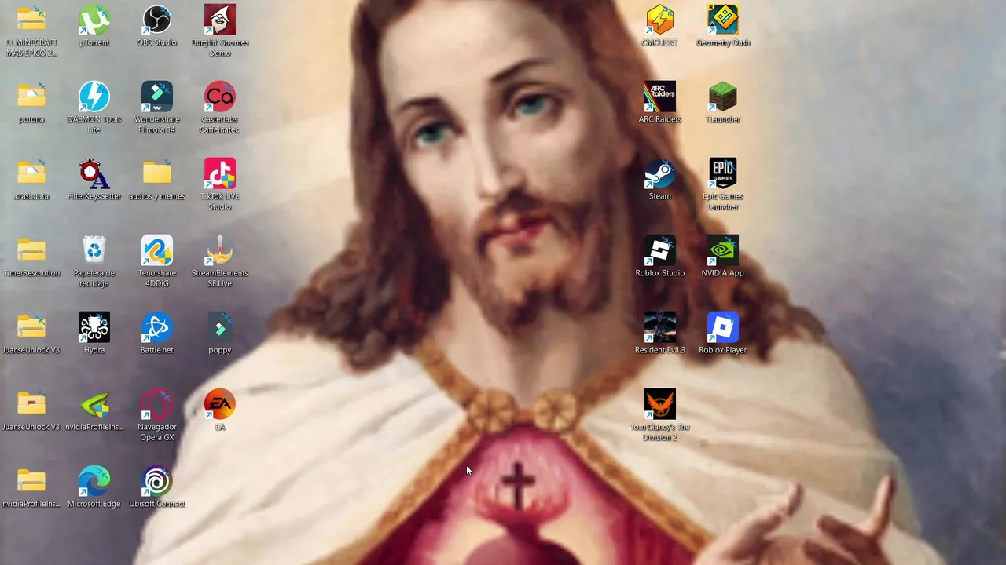Open the Steam desktop shortcut

pos(660,174)
